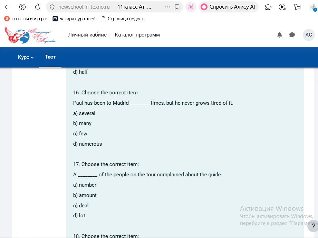Open the address bar three-dots menu
This screenshot has width=318, height=238.
point(167,7)
